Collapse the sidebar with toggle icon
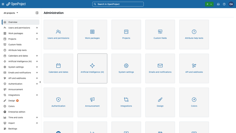This screenshot has width=236, height=133. click(37, 13)
